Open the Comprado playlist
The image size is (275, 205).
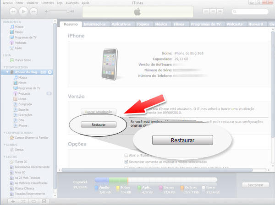[x=23, y=104]
